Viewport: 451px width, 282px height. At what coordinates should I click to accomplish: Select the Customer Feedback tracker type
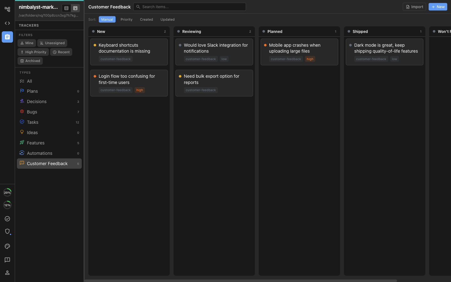49,164
